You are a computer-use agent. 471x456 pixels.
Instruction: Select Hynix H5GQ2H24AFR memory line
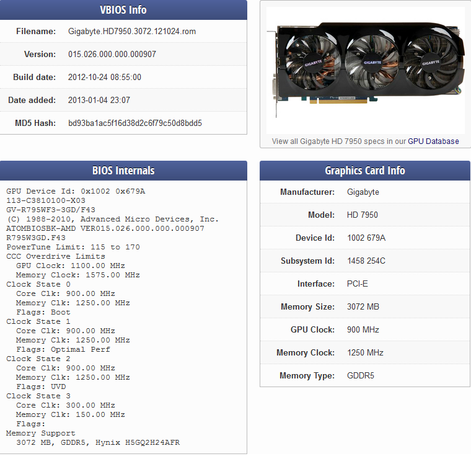(x=98, y=443)
